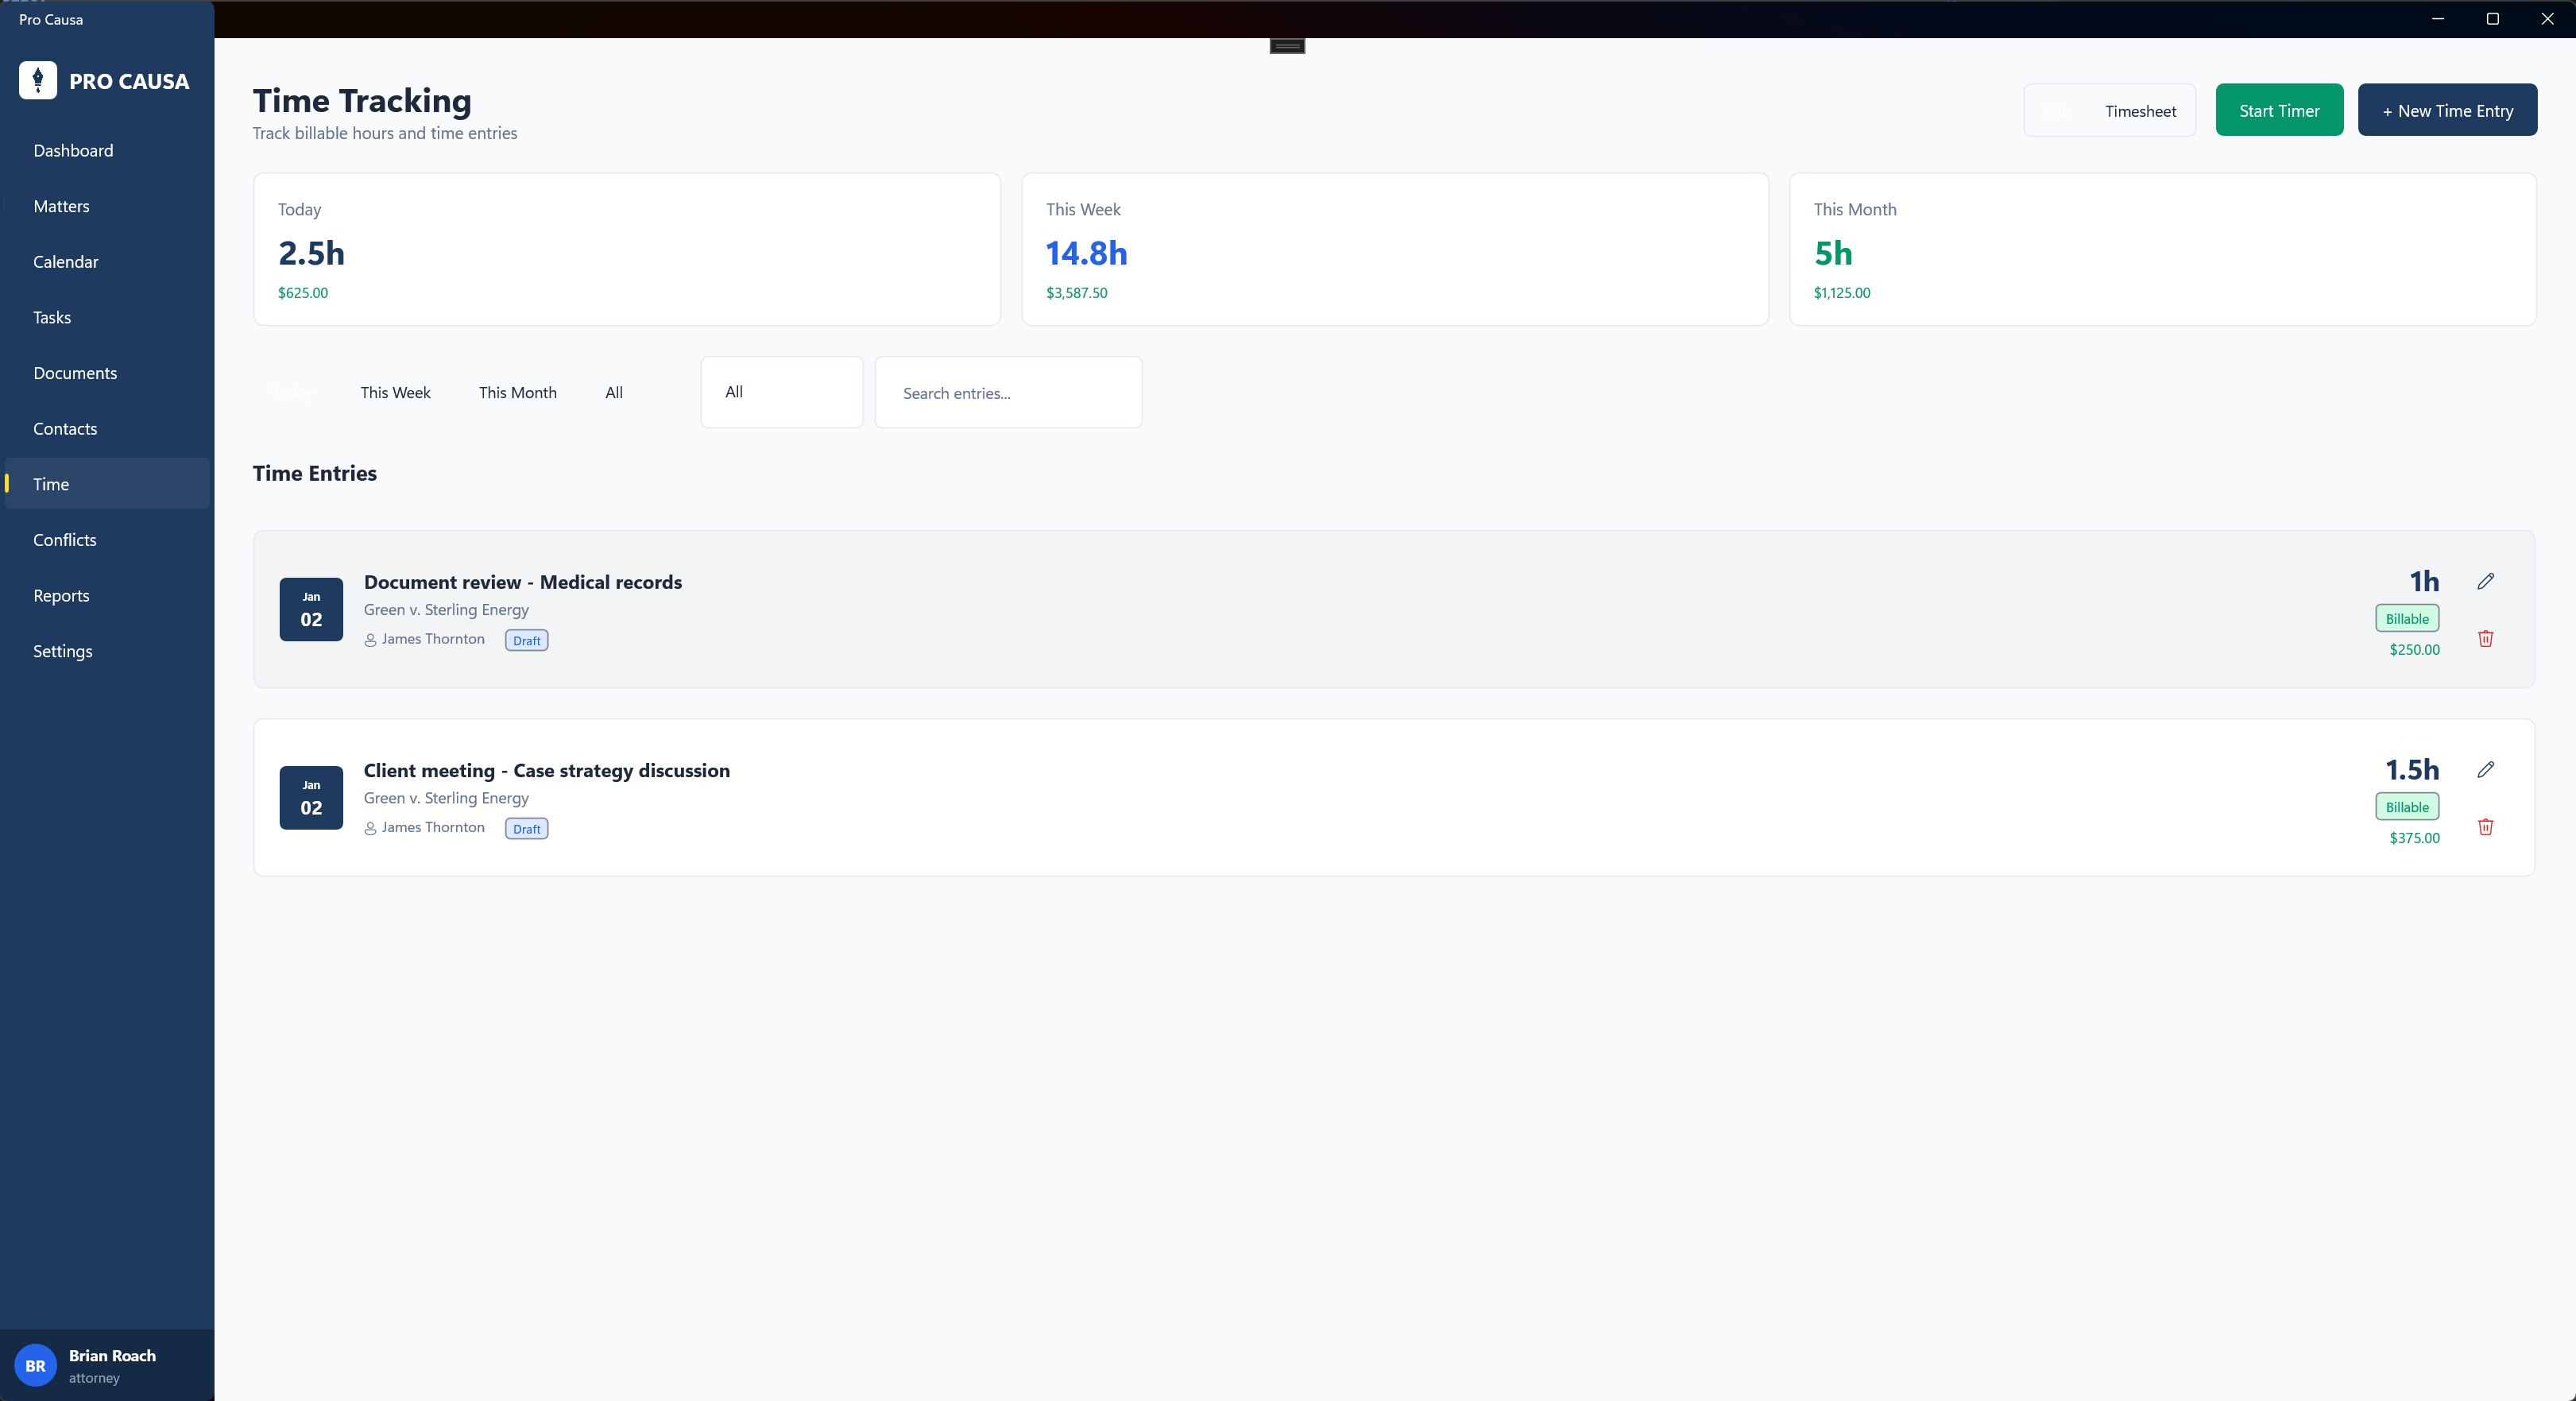2576x1401 pixels.
Task: Click the Jan 02 badge on Document review
Action: (x=311, y=609)
